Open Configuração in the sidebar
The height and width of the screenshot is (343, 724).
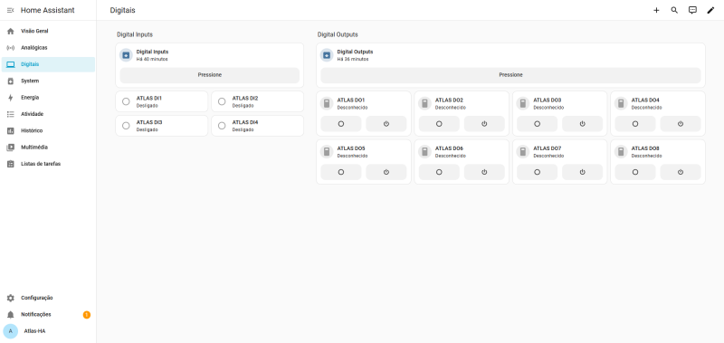point(48,299)
